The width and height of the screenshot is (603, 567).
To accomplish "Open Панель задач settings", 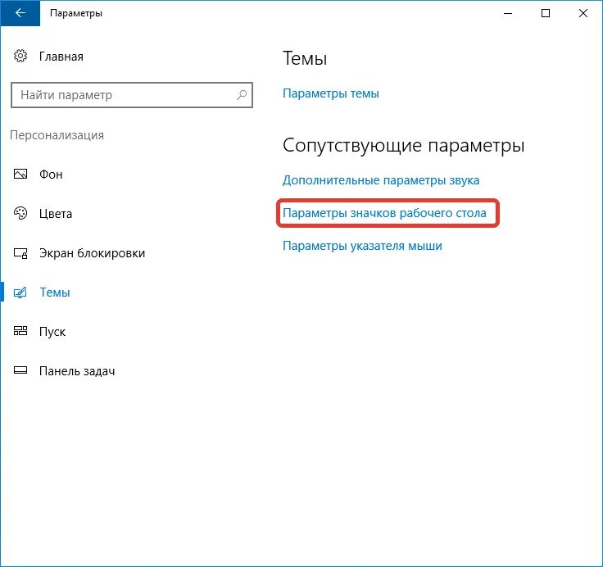I will (x=77, y=371).
